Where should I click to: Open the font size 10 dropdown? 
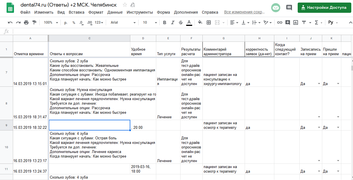click(x=150, y=22)
